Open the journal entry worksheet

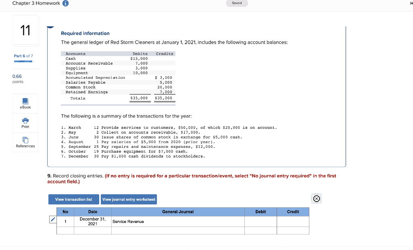(129, 199)
